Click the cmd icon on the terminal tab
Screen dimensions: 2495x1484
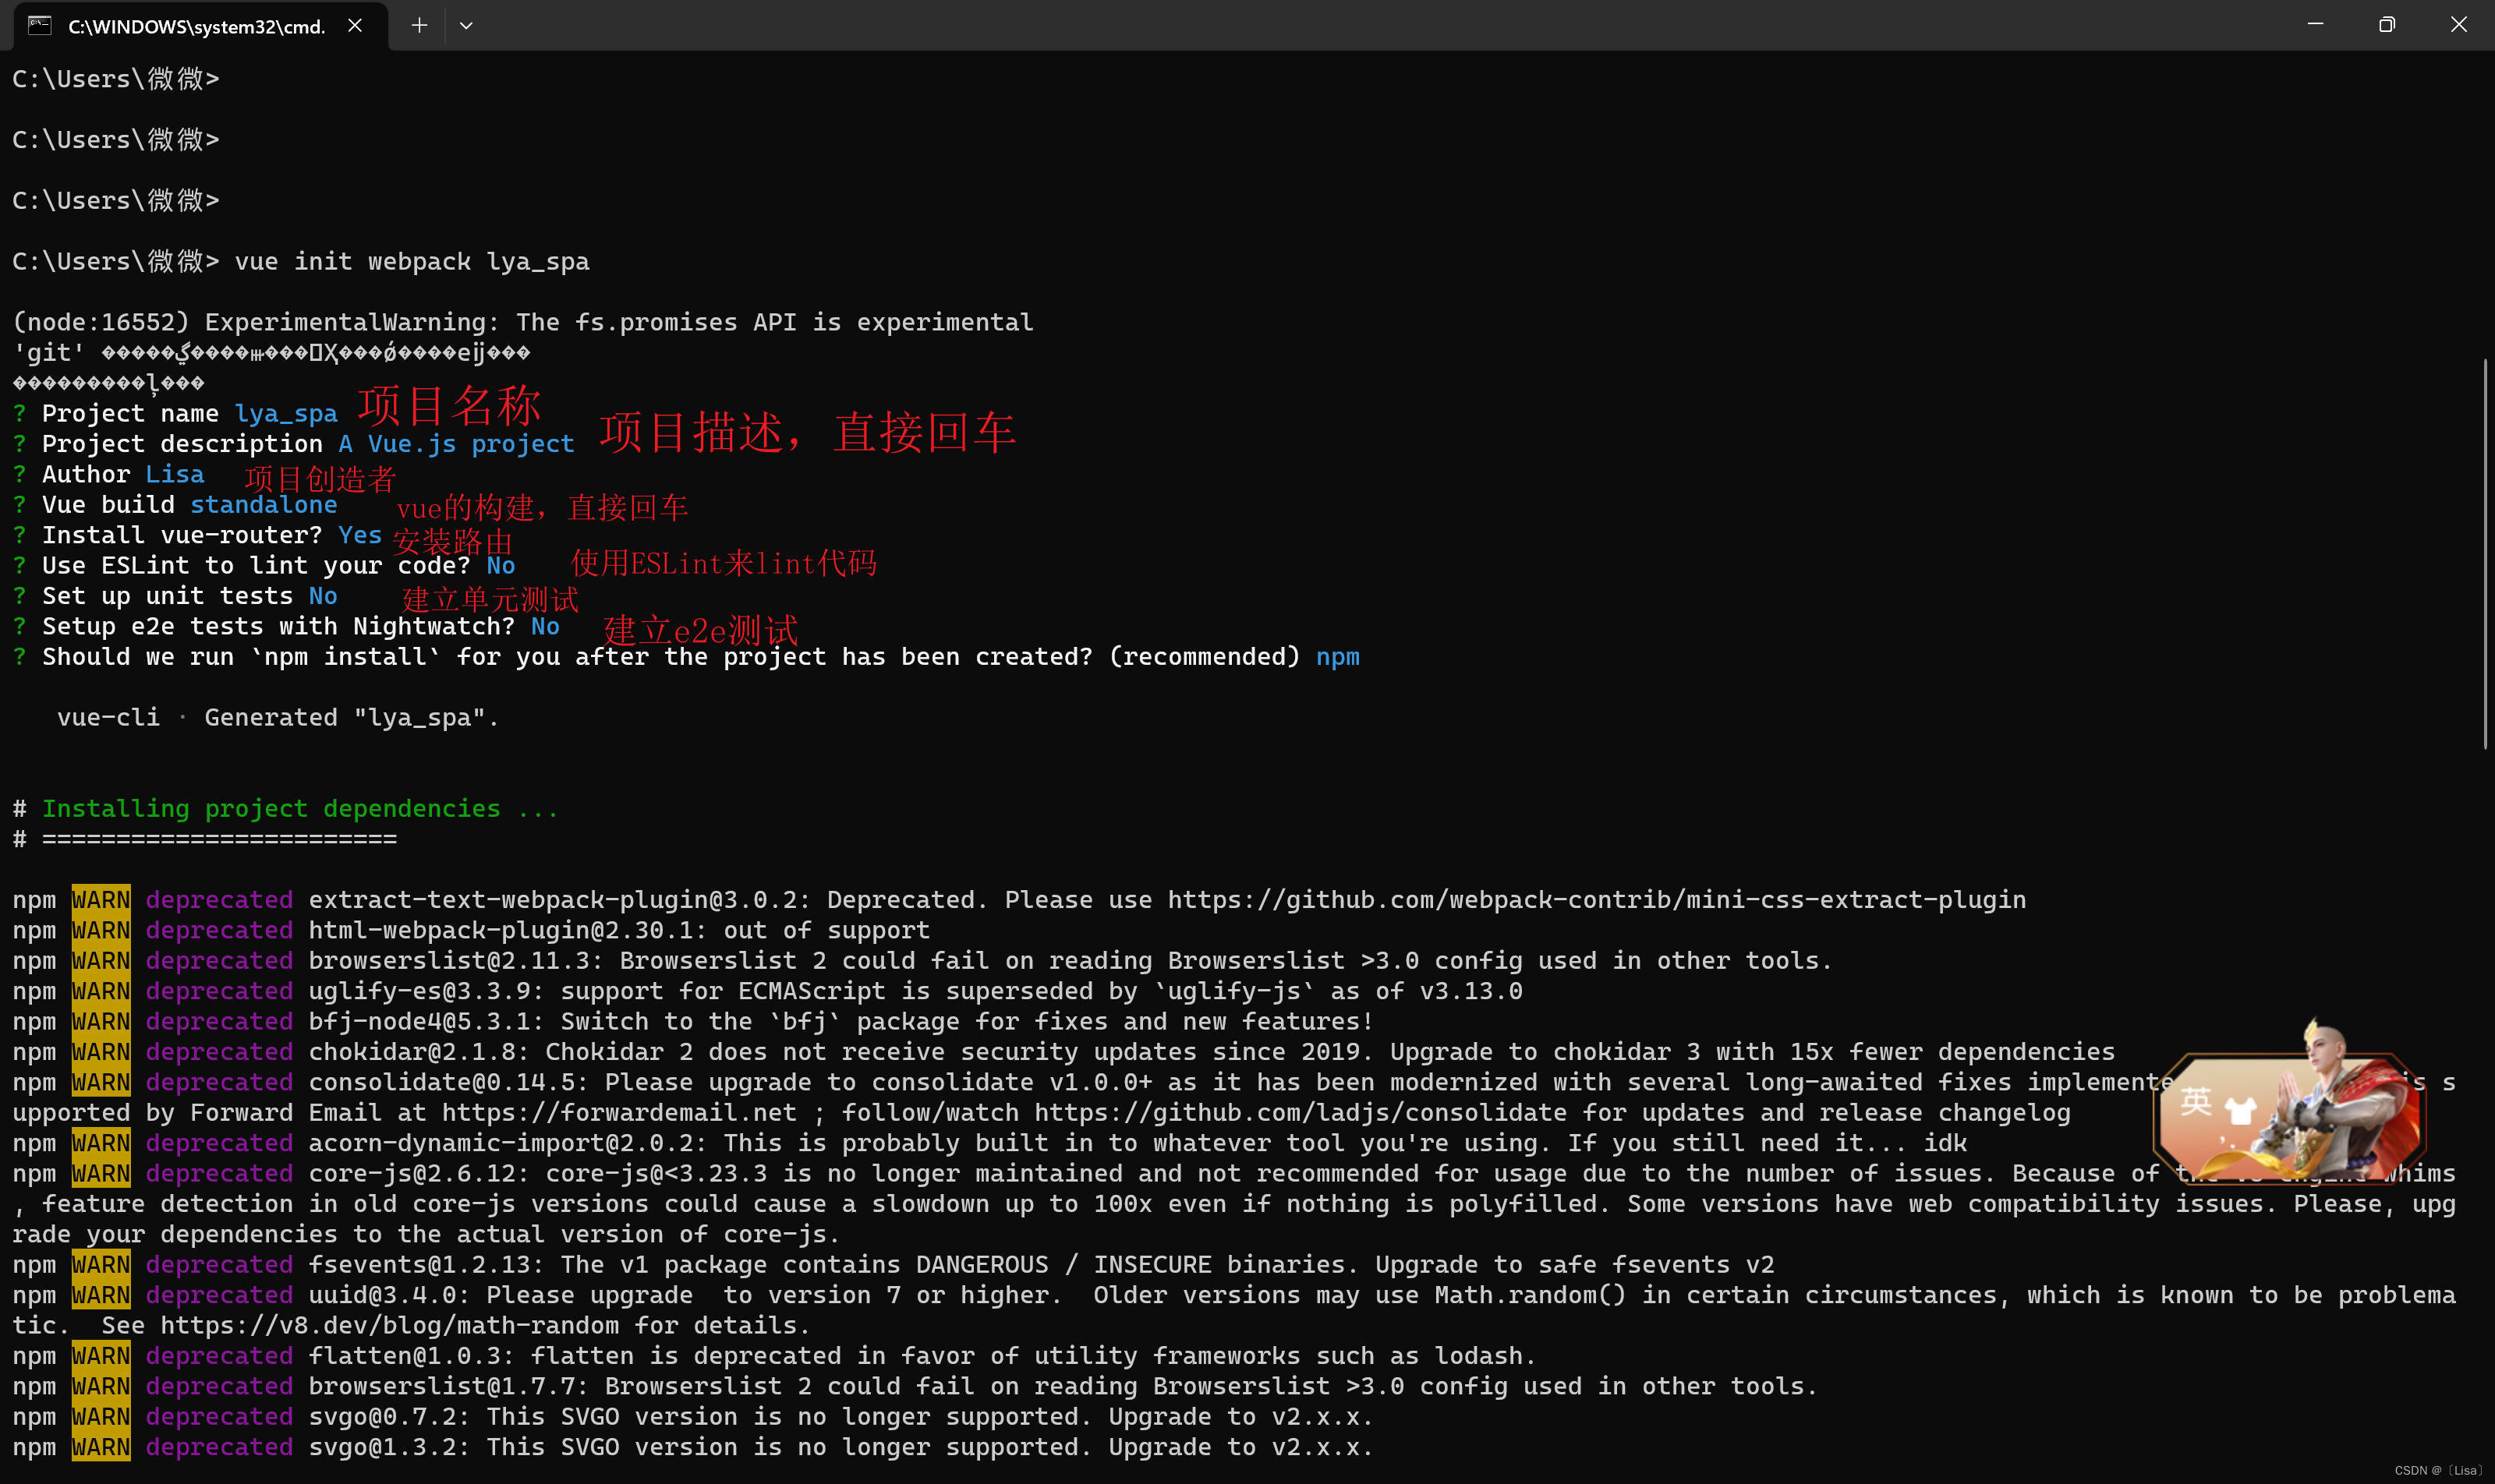tap(40, 25)
